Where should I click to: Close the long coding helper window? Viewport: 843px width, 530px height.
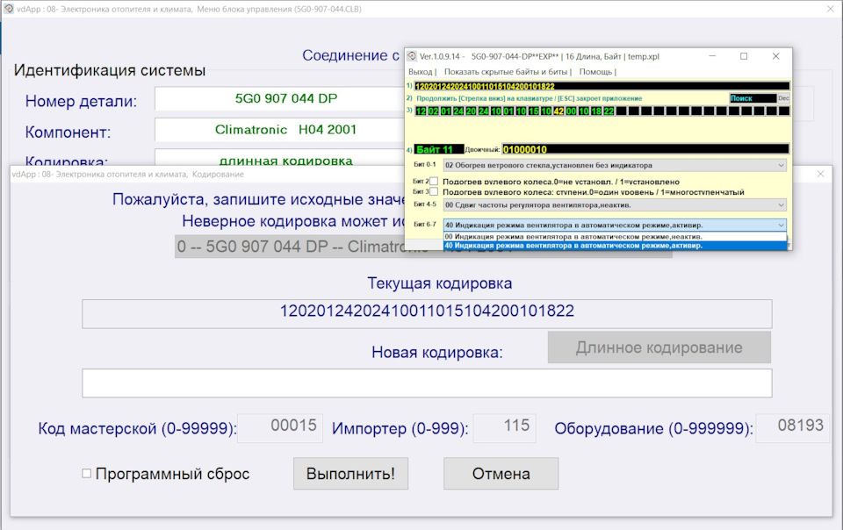pos(775,56)
